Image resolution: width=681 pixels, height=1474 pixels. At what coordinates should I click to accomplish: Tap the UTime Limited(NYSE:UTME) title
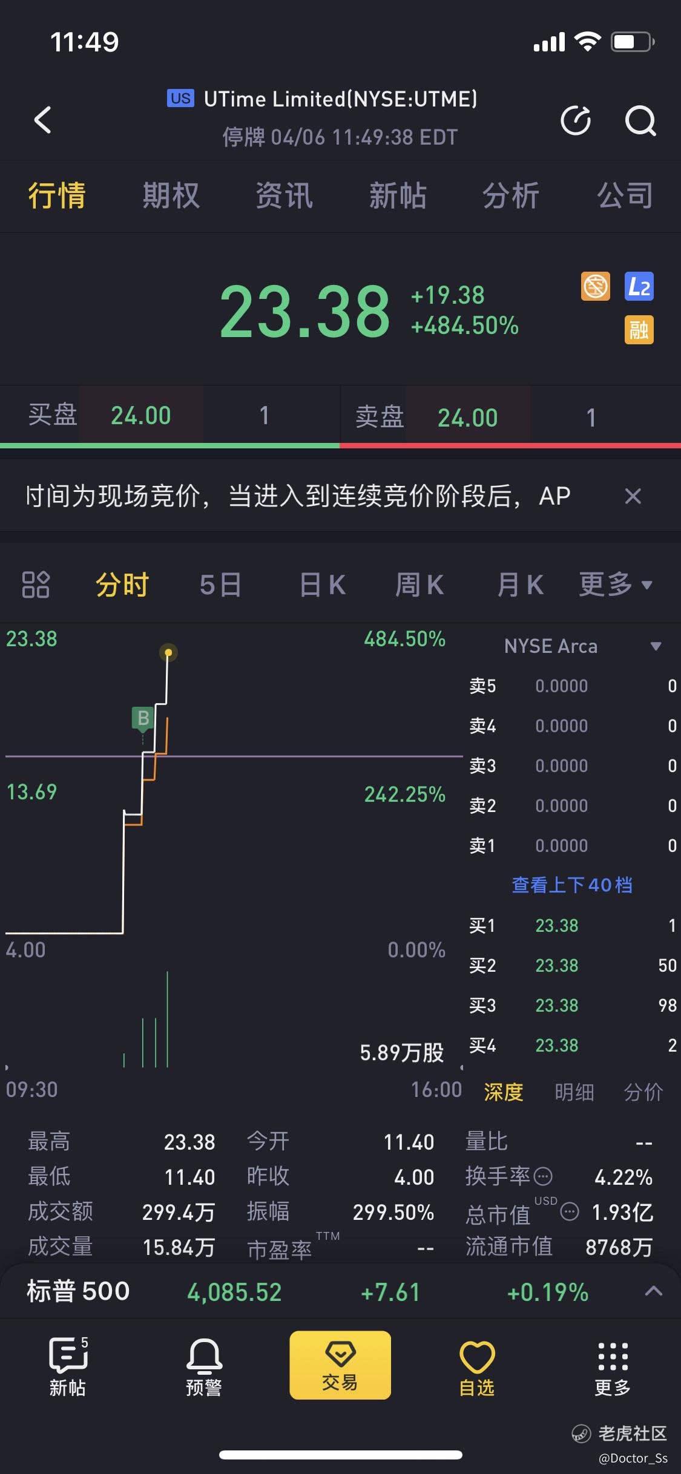coord(340,99)
